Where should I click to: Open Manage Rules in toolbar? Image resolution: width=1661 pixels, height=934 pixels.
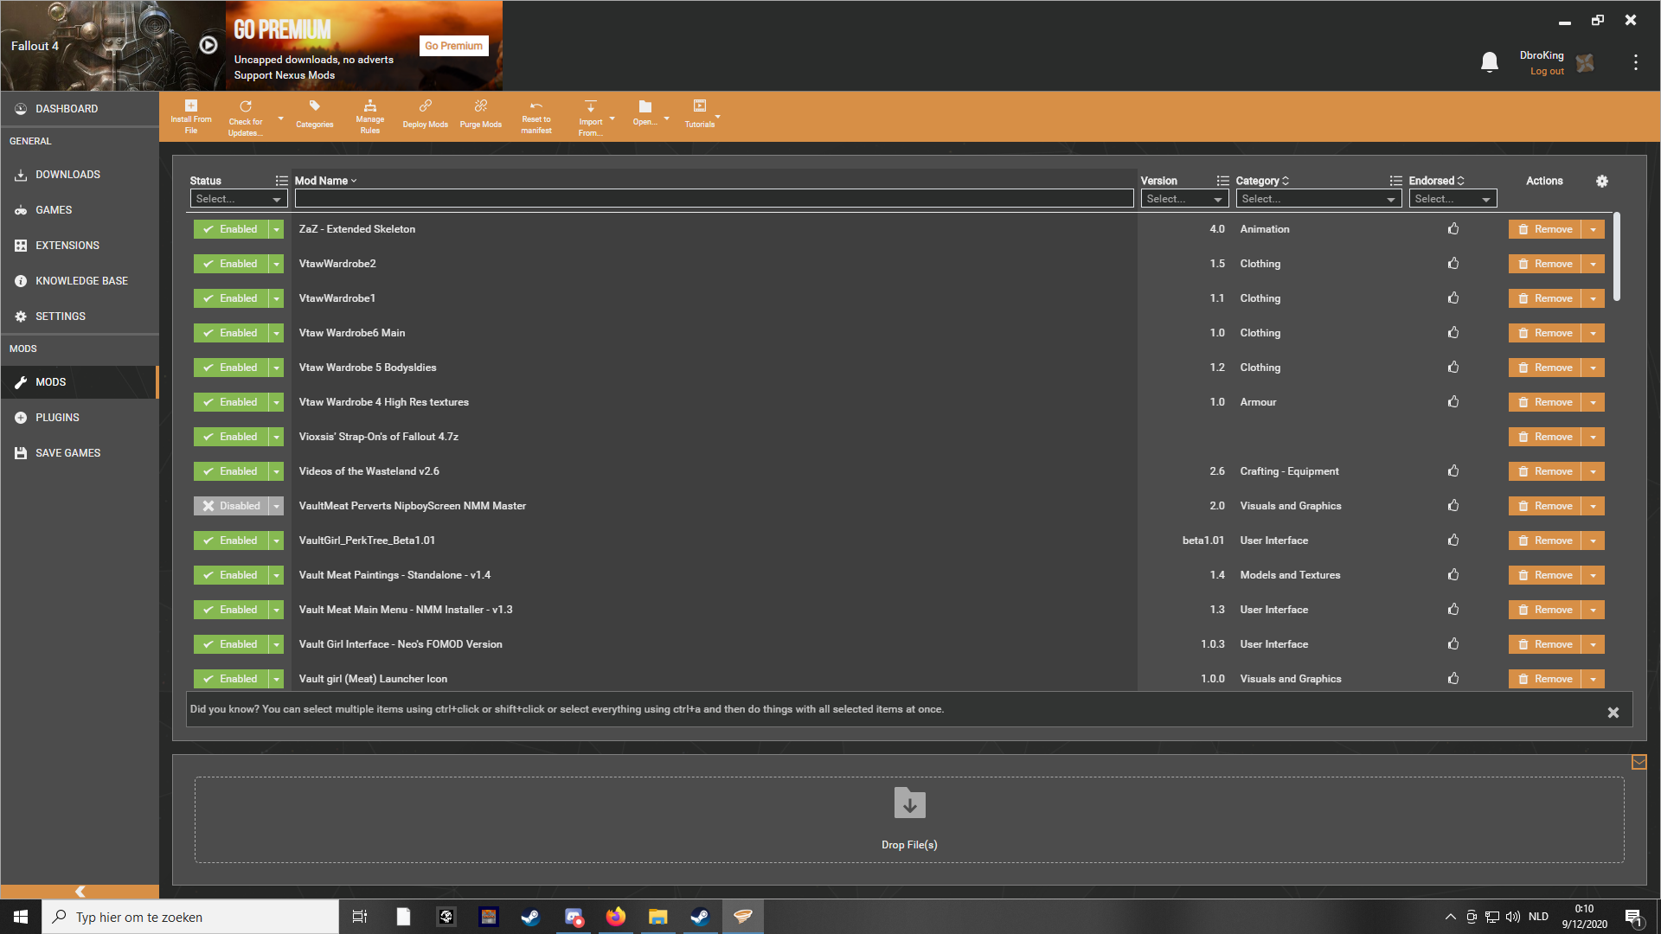coord(370,116)
